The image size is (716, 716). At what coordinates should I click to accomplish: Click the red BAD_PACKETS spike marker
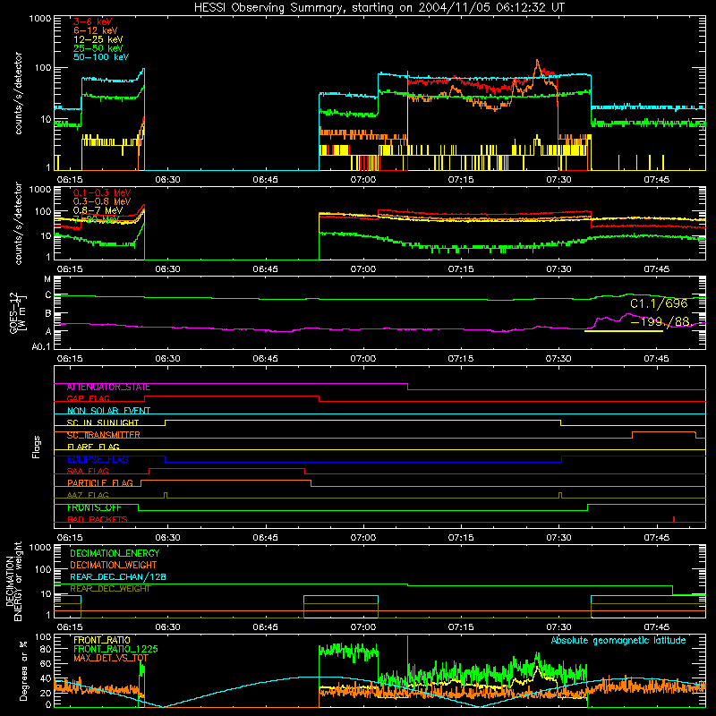coord(674,519)
